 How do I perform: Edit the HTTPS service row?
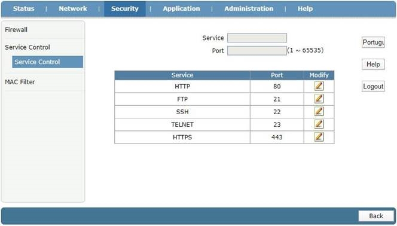[319, 137]
